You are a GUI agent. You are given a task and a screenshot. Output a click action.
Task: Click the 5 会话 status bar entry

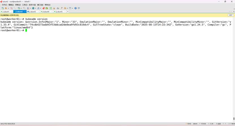pos(219,124)
